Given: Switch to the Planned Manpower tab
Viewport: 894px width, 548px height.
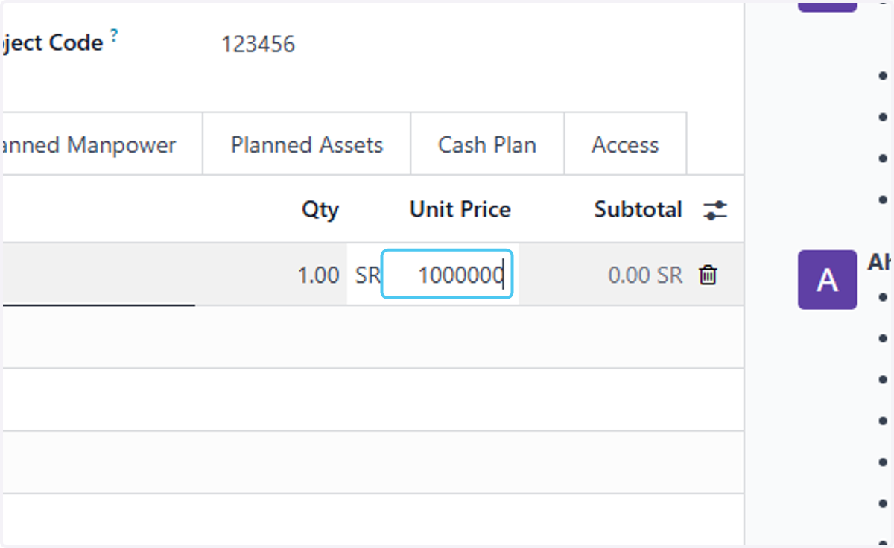Looking at the screenshot, I should tap(101, 144).
